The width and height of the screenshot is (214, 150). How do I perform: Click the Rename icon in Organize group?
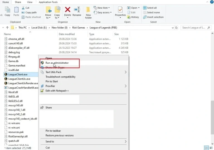(77, 10)
